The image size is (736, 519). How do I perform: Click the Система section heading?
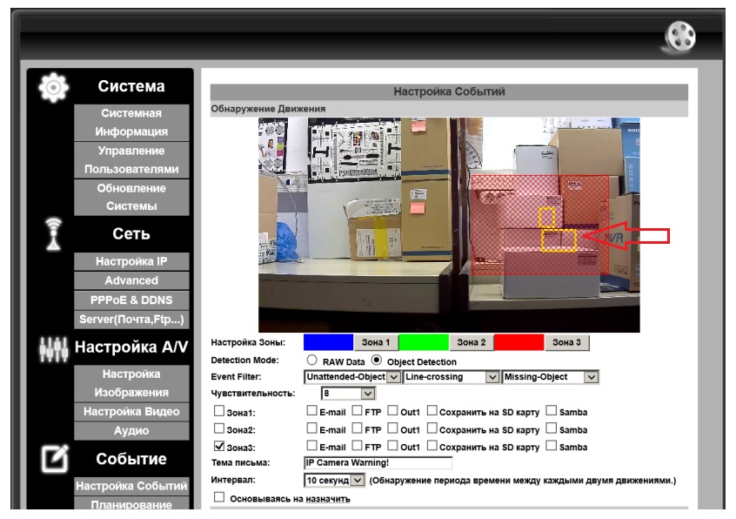click(x=131, y=86)
